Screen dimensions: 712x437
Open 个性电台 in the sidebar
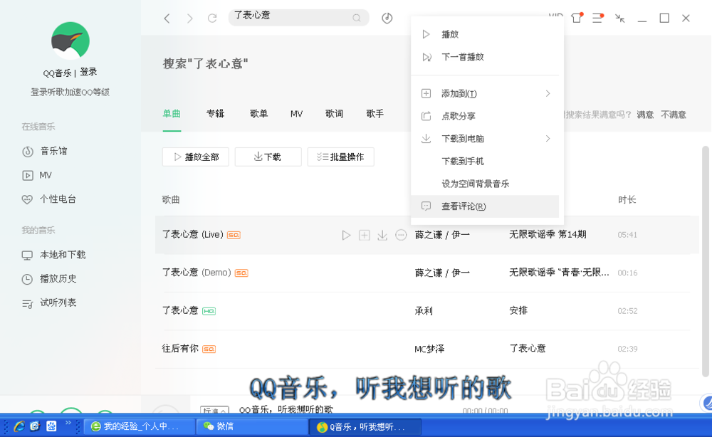tap(49, 199)
